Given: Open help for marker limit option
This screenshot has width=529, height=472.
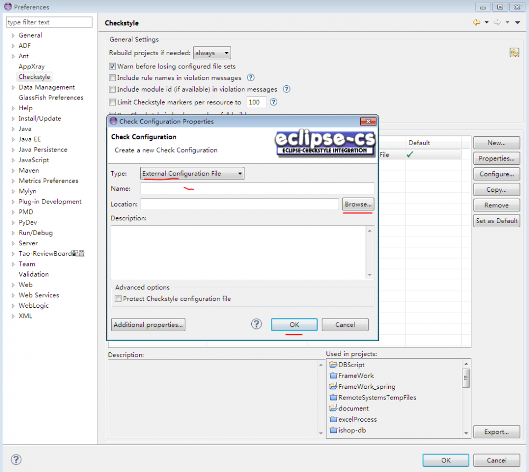Looking at the screenshot, I should [x=273, y=102].
